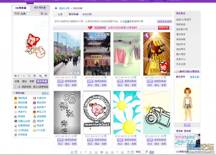Open the 消息中心 envelope icon in 常用功能

click(15, 112)
